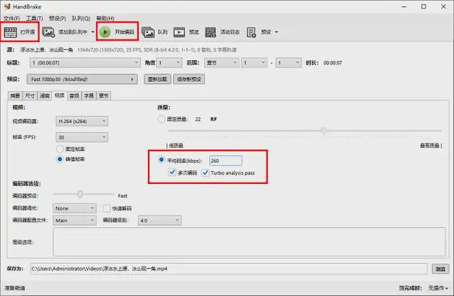
Task: Open the 范围 (Range) 章节 dropdown
Action: (221, 62)
